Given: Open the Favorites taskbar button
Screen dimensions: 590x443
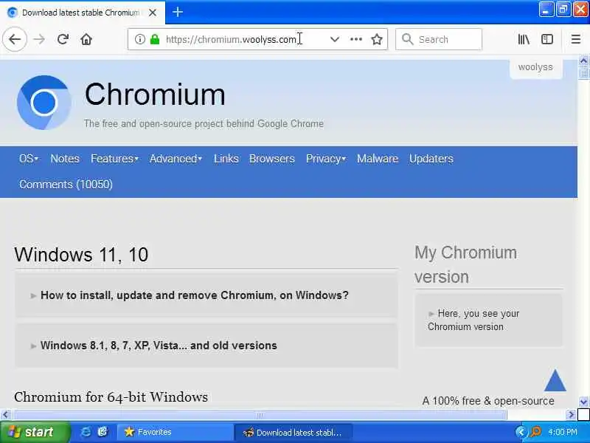Looking at the screenshot, I should 176,432.
